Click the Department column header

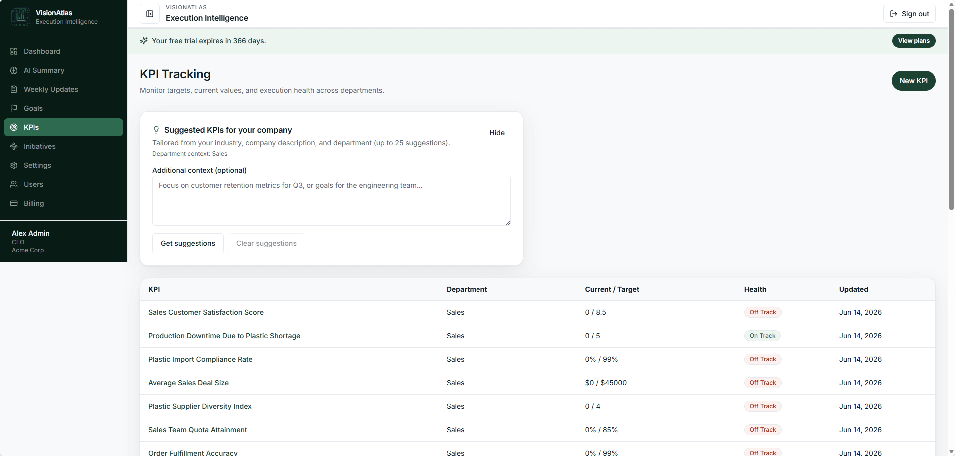click(467, 289)
